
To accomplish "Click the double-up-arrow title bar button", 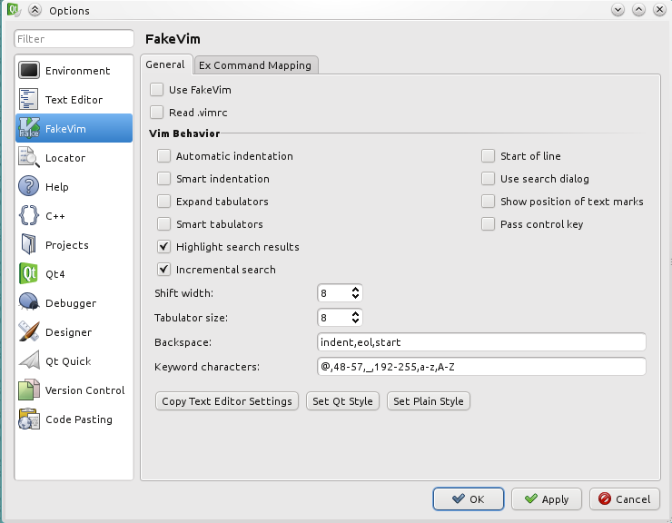I will pyautogui.click(x=35, y=10).
